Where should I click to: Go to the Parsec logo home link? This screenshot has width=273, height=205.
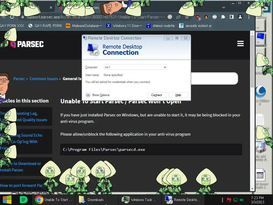27,44
